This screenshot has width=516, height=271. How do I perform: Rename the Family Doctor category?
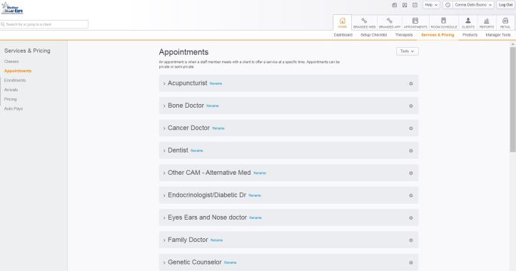[216, 240]
